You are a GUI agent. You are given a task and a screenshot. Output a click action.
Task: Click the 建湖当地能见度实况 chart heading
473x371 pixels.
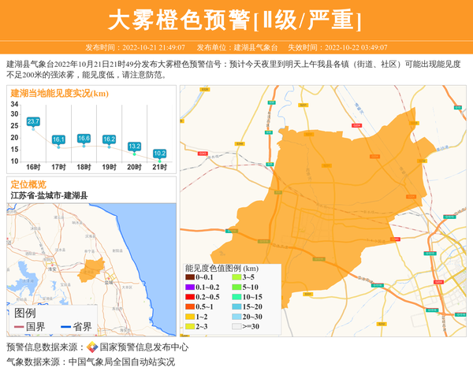(x=59, y=94)
